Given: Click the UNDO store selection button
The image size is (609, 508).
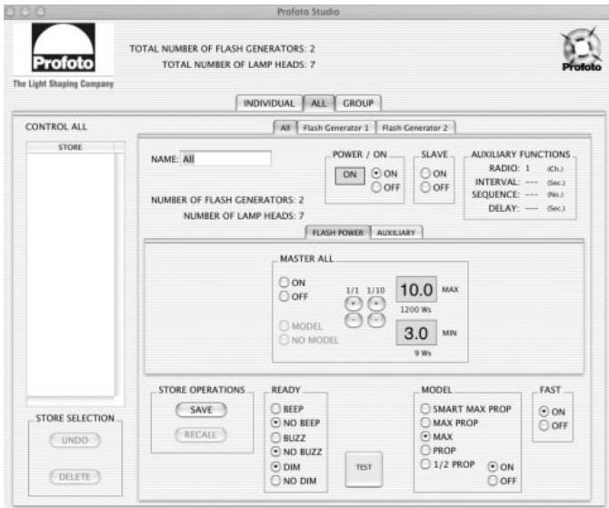Looking at the screenshot, I should [75, 440].
